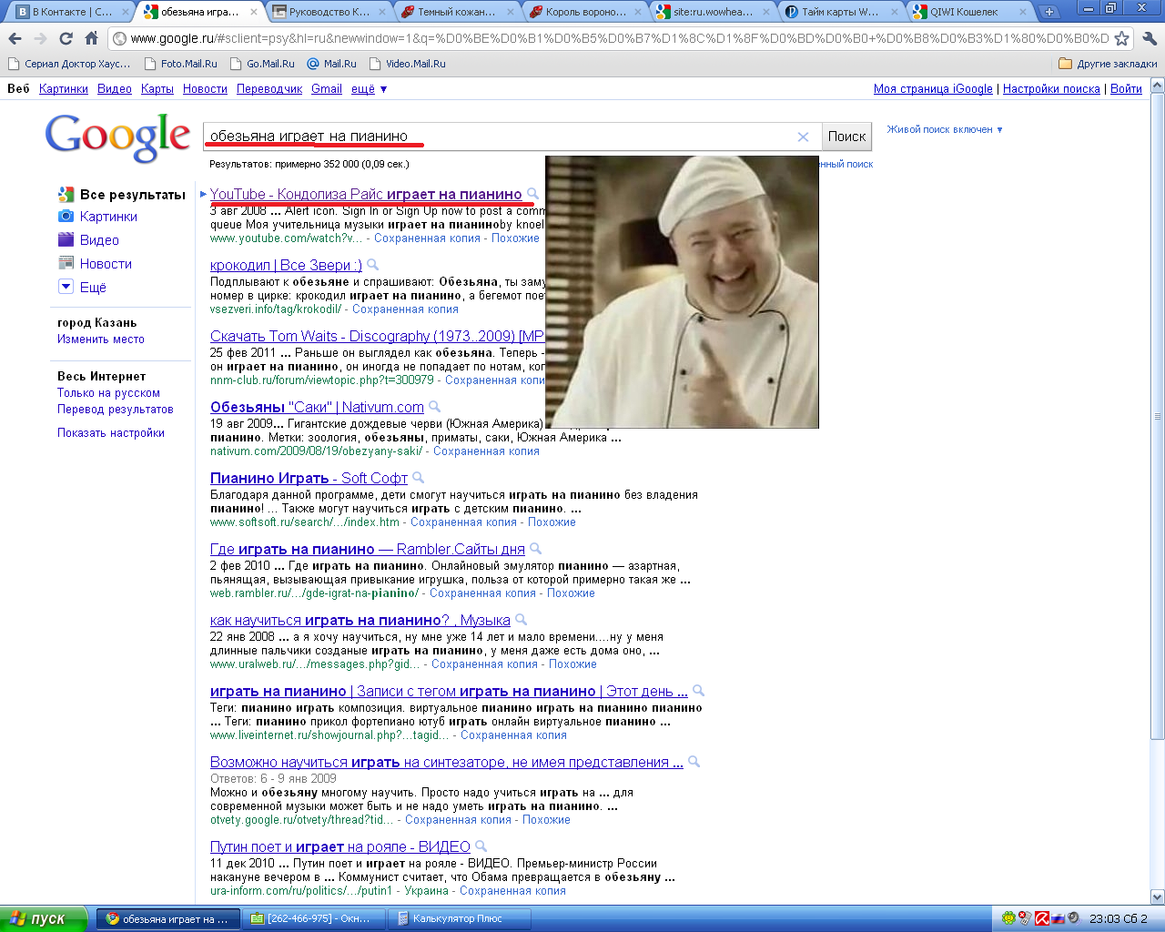Switch to the 262-466-975 taskbar window
1165x932 pixels.
point(315,918)
